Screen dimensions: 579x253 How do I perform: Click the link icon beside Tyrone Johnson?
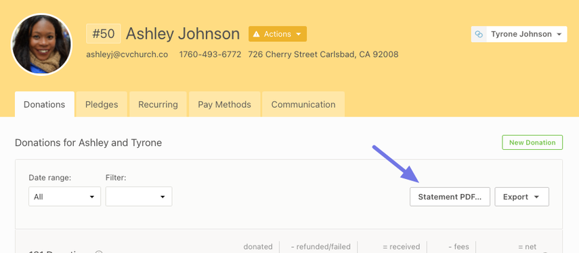pyautogui.click(x=479, y=34)
